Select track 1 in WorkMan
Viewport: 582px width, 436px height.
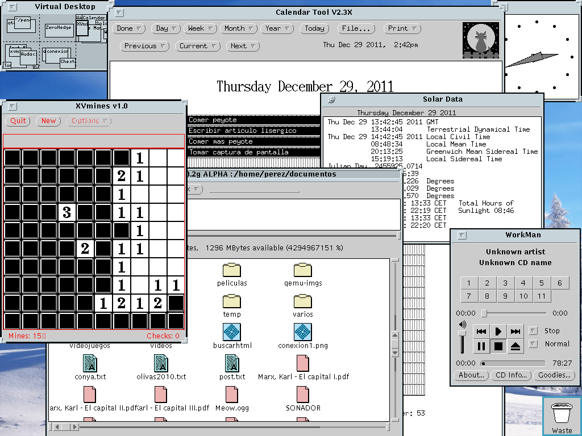[x=469, y=283]
